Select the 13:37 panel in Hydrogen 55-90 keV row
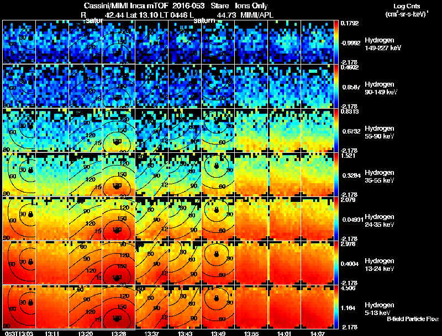 pyautogui.click(x=152, y=130)
